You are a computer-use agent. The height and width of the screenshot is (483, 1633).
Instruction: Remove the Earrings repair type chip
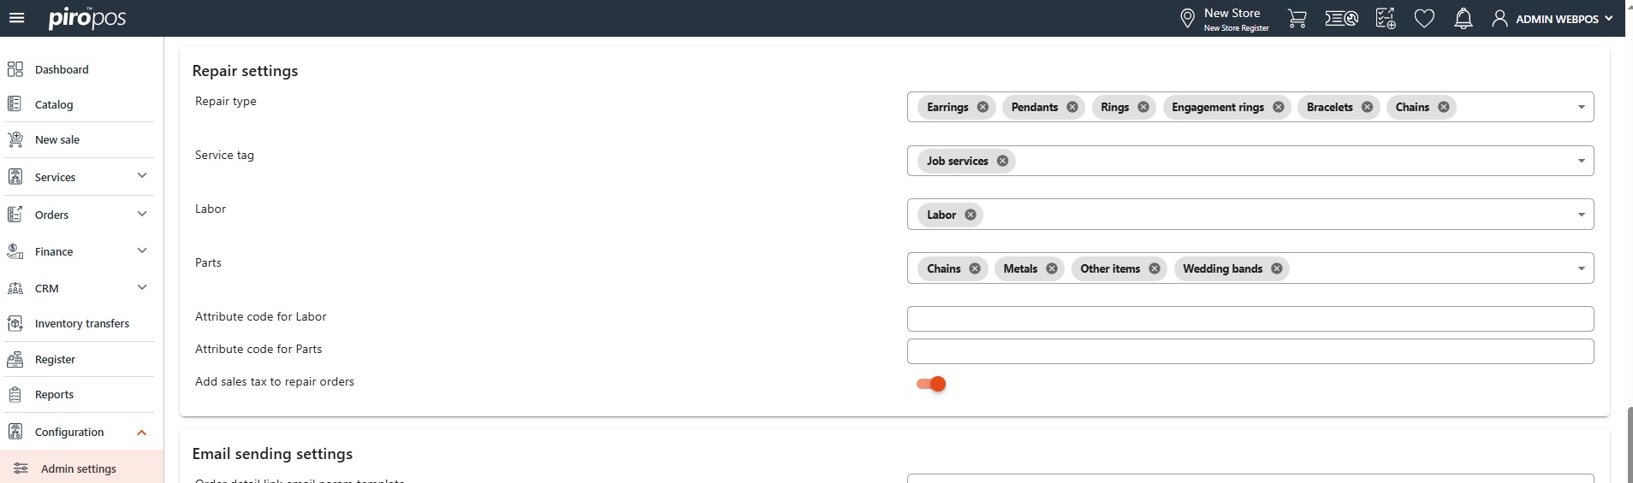click(x=983, y=107)
